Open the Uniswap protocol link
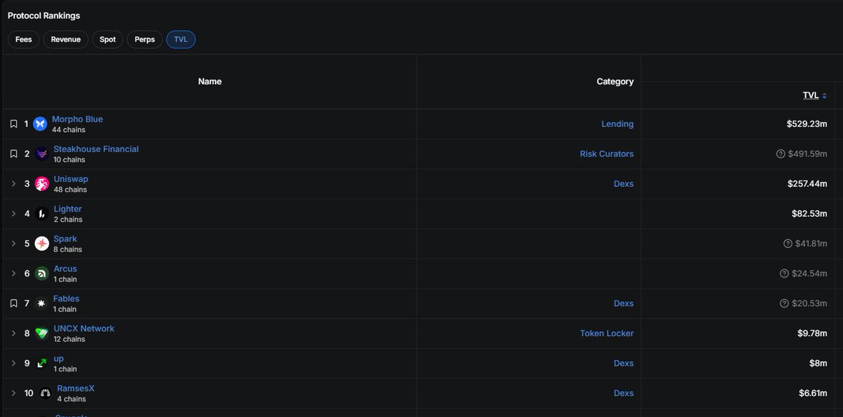Screen dimensions: 843x417 tap(71, 179)
